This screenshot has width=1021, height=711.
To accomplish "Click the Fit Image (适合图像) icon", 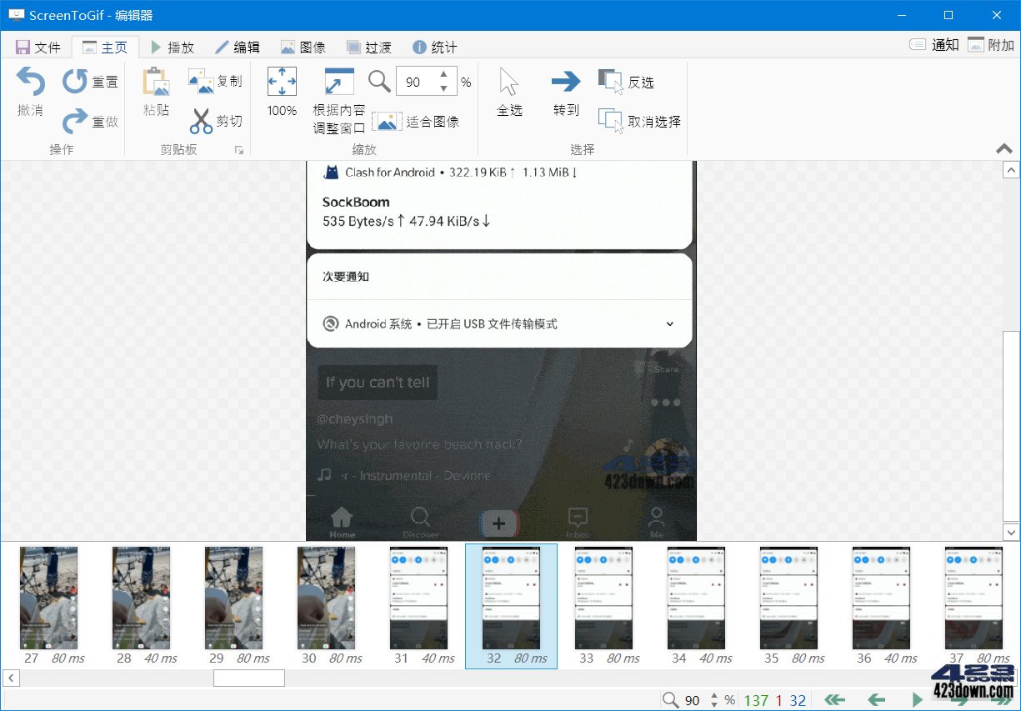I will [x=387, y=121].
